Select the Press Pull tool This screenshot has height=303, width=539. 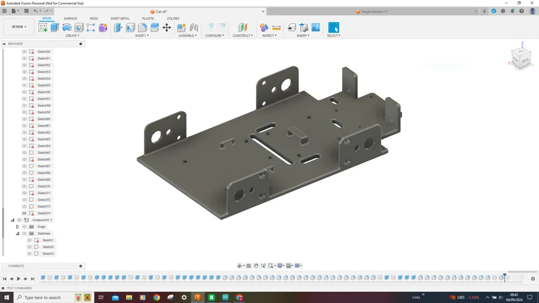pos(118,27)
